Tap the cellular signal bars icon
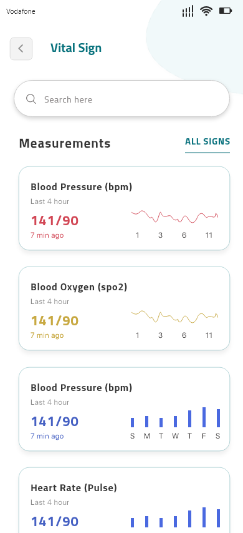Screen dimensions: 243x533 coord(188,11)
